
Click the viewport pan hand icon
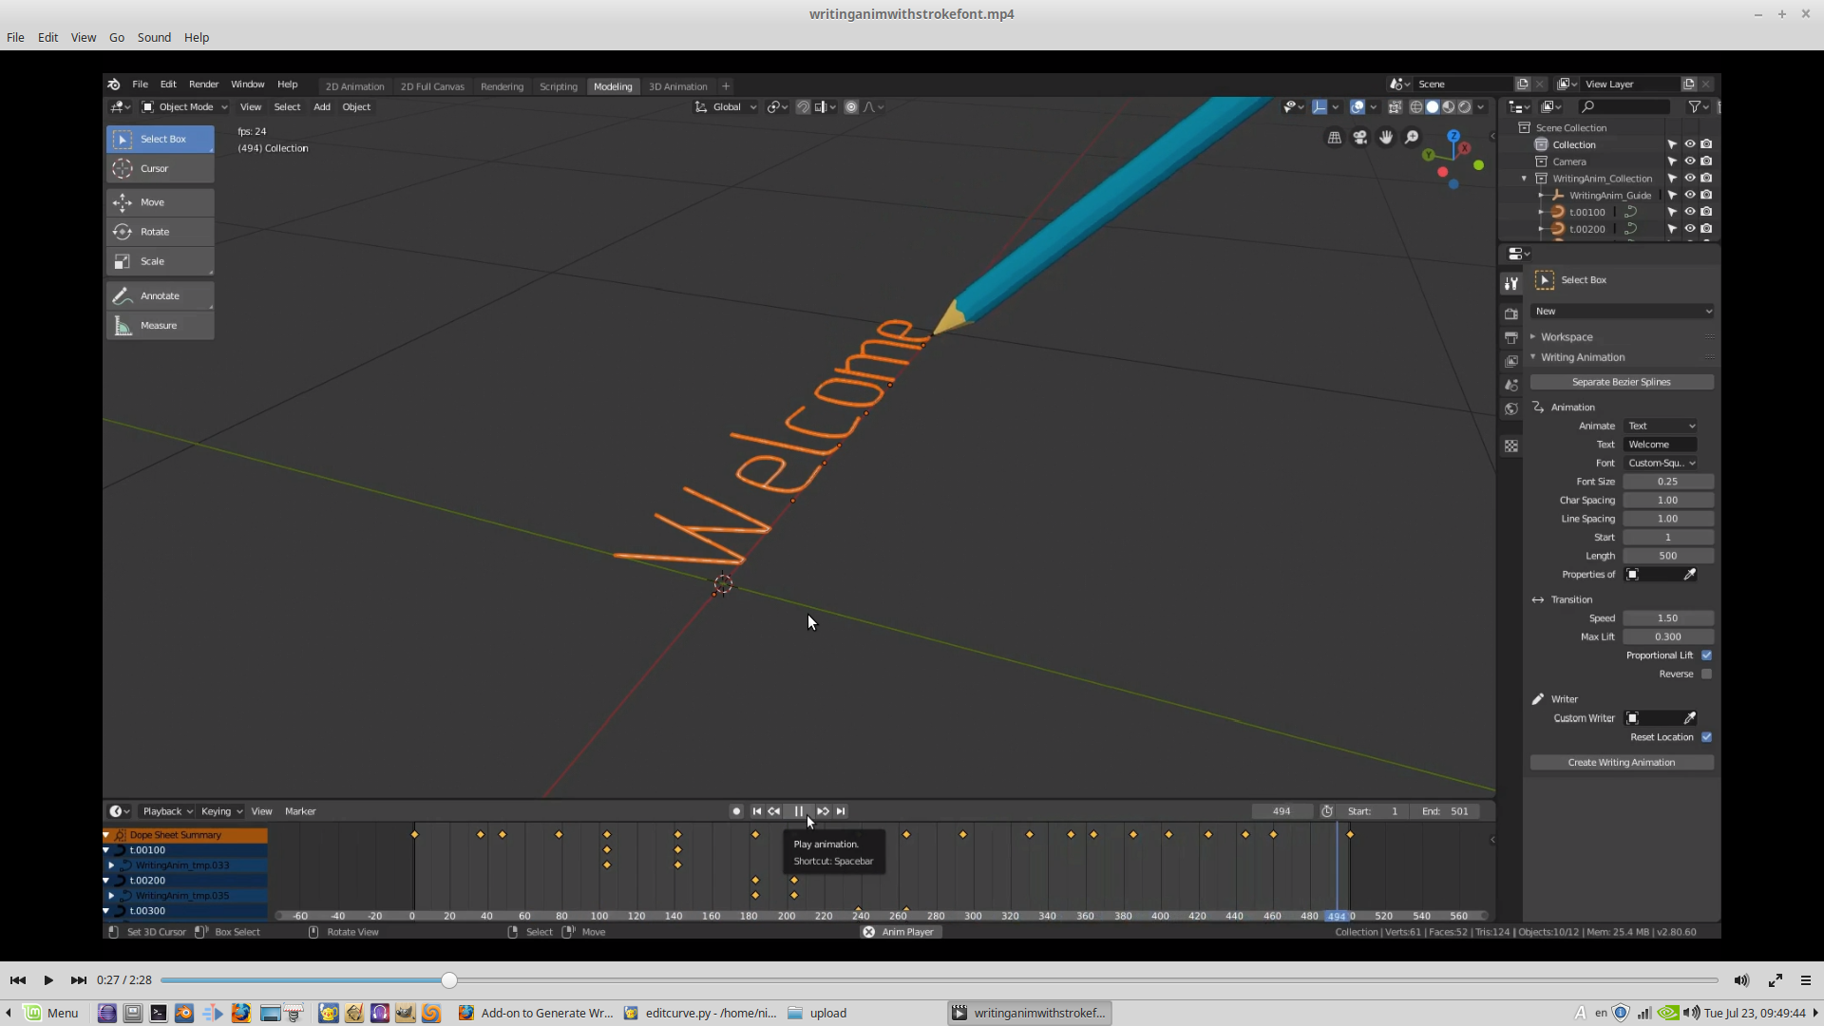tap(1386, 138)
